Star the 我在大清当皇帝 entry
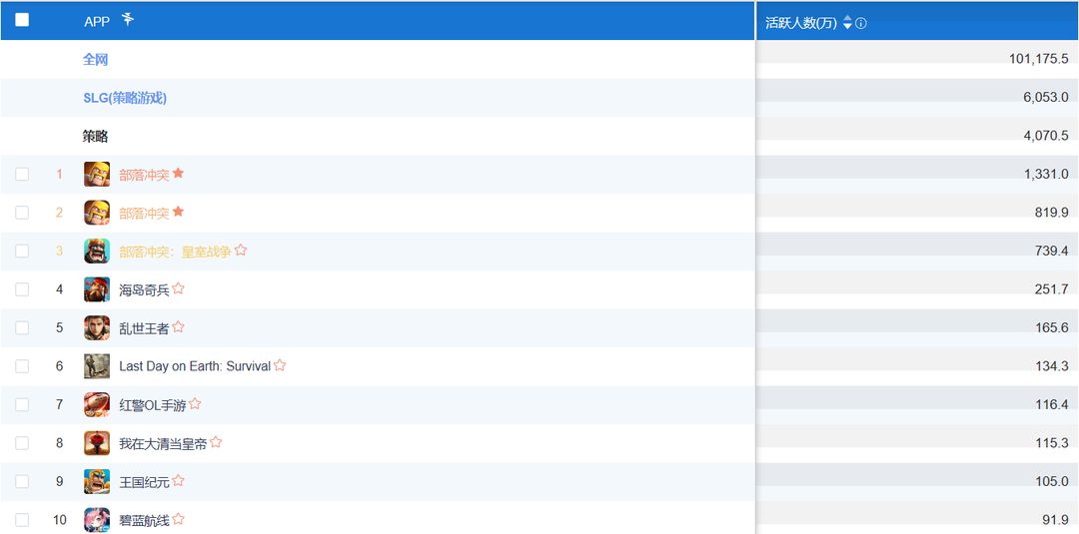The image size is (1079, 534). 216,442
